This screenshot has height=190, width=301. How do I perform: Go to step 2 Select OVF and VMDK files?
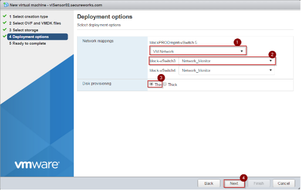35,23
